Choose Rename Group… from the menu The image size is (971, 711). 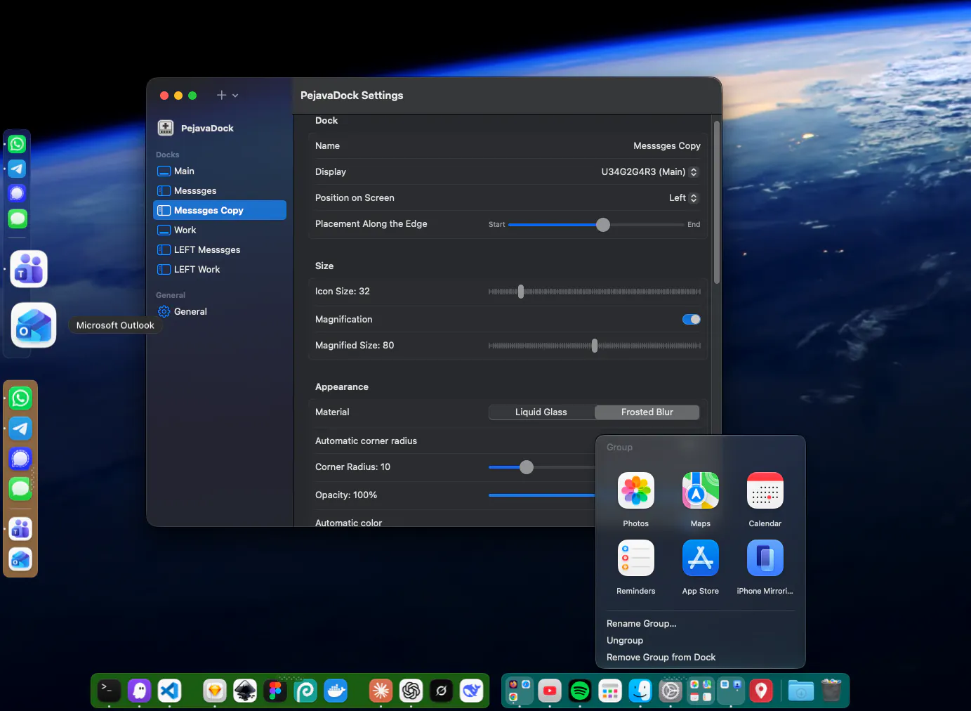pos(642,624)
